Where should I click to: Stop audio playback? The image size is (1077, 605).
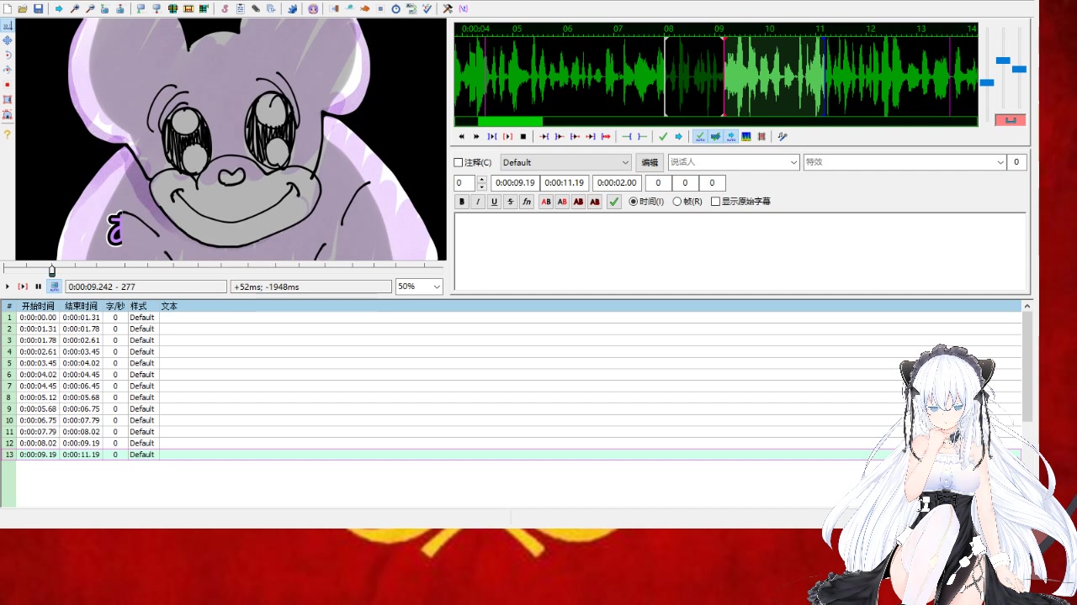[x=523, y=136]
